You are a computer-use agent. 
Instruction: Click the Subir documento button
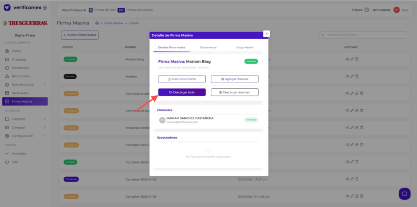click(182, 79)
